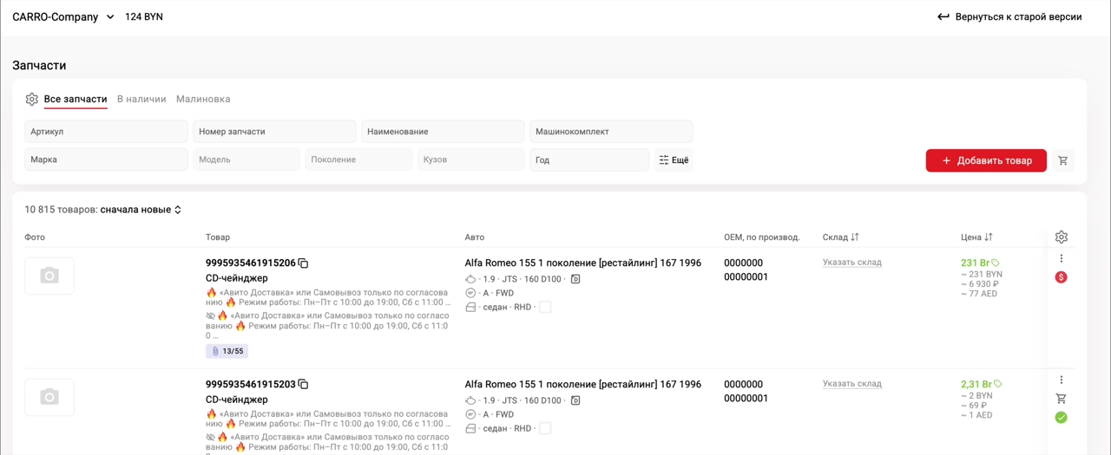
Task: Open cart icon beside Добавить товар
Action: point(1062,160)
